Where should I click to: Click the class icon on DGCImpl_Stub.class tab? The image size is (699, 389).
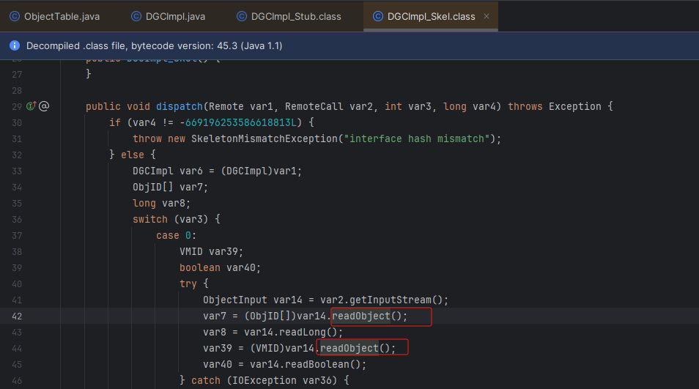pyautogui.click(x=242, y=16)
